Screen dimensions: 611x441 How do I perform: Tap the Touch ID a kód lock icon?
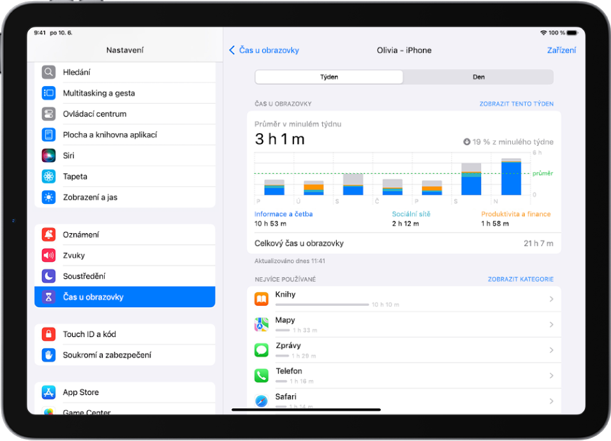click(48, 334)
